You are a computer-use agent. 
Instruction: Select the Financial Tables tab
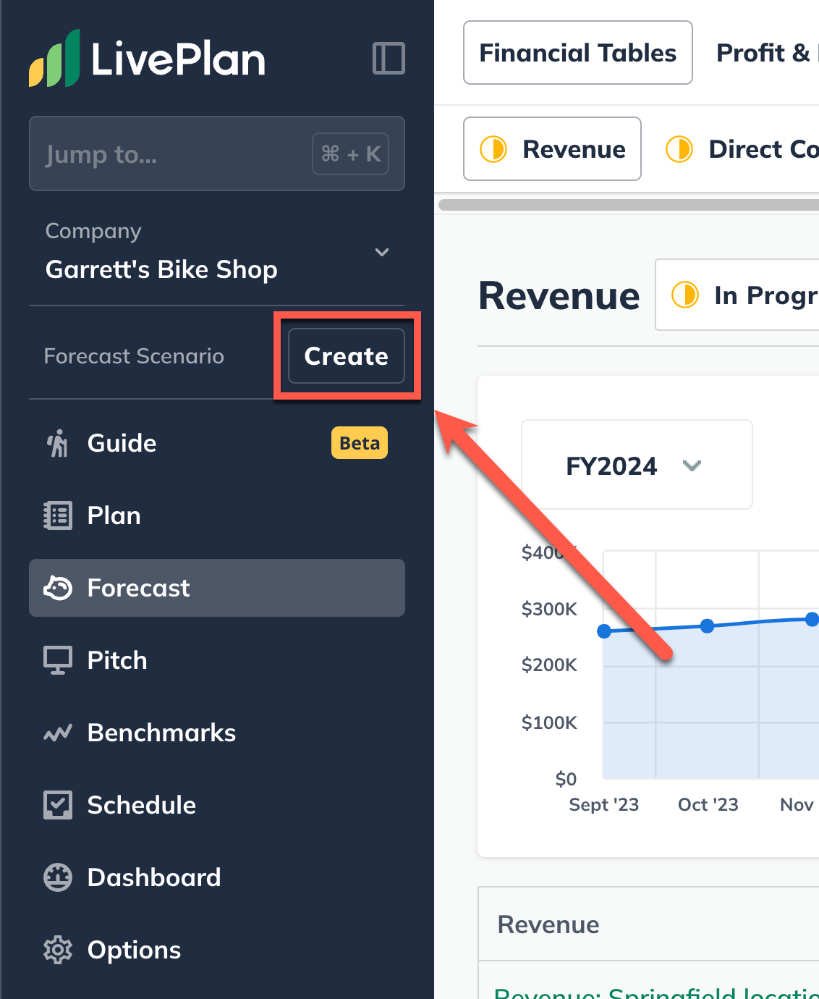tap(578, 53)
